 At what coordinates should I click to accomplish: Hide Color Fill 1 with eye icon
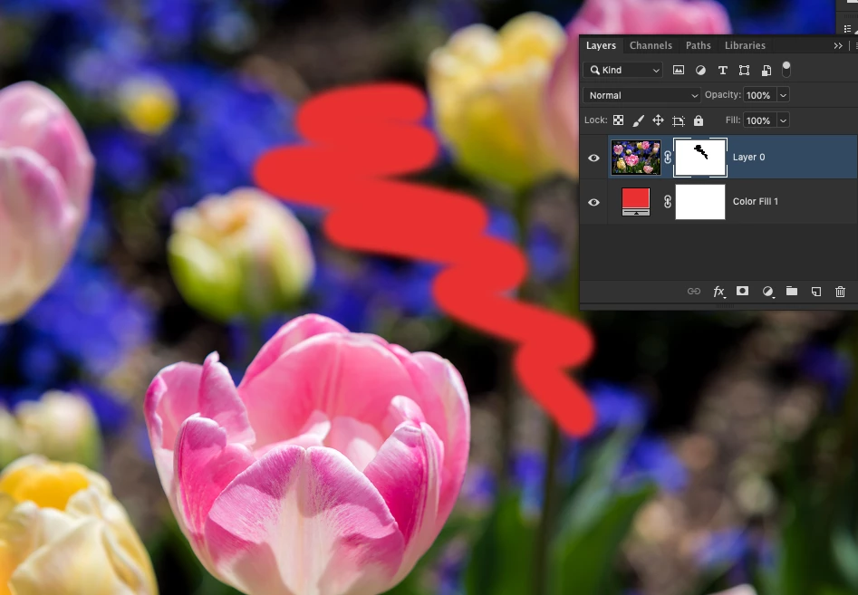(593, 202)
